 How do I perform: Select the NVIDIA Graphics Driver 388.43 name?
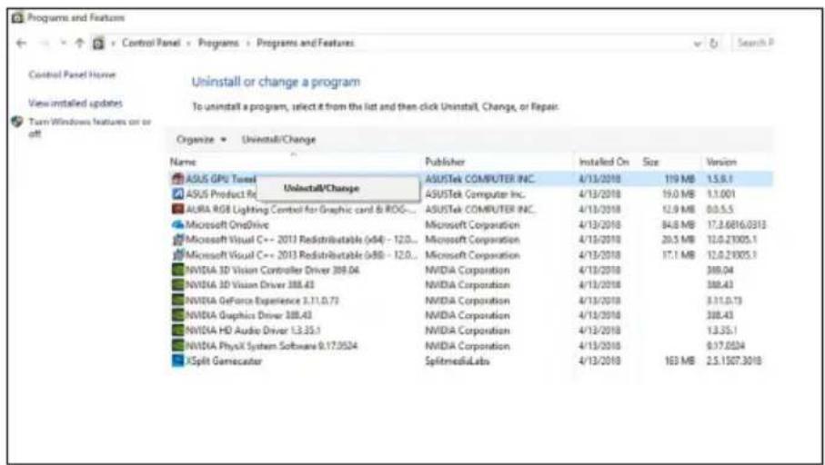point(248,315)
